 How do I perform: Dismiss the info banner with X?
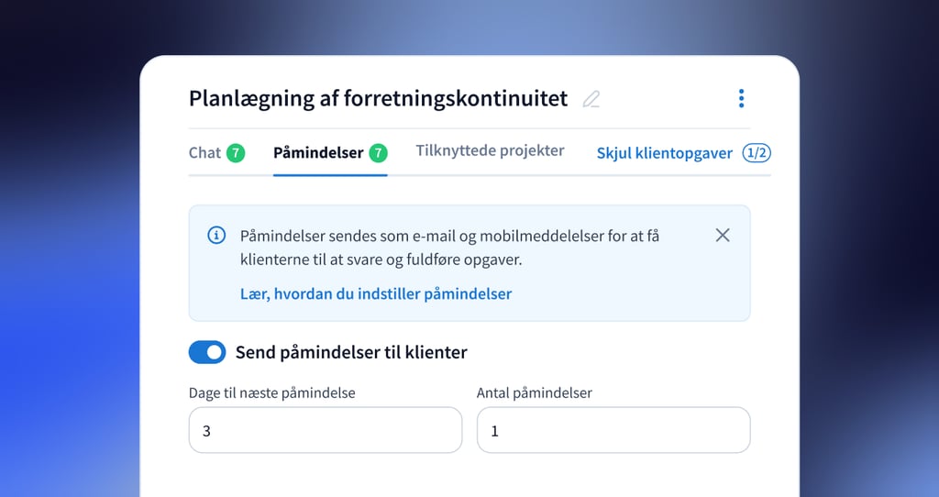tap(723, 236)
